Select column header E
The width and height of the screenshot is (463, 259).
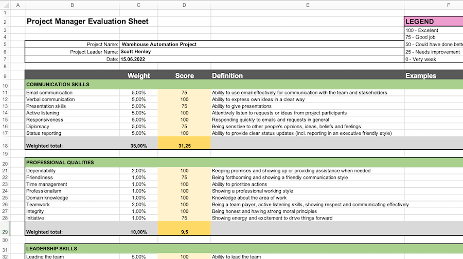pyautogui.click(x=308, y=5)
